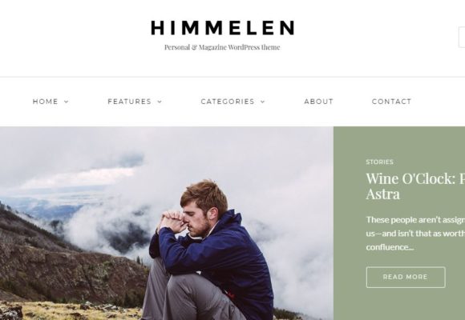
Task: Click the green featured post panel background
Action: (x=399, y=302)
